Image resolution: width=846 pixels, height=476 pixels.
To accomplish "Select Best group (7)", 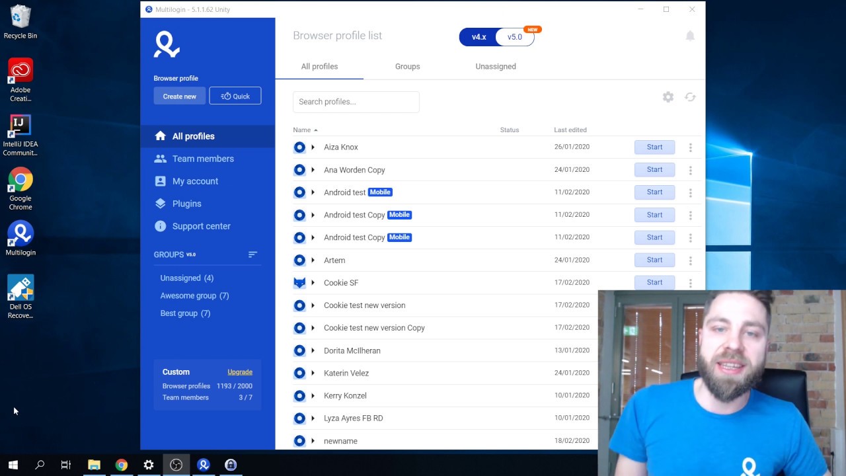I will (185, 313).
